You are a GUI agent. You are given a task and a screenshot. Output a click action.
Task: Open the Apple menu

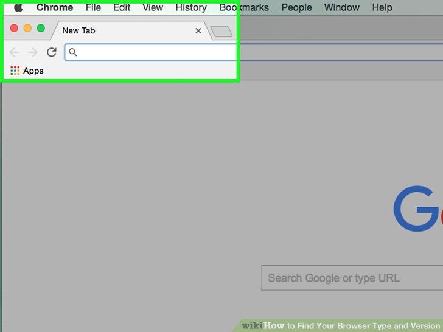click(x=18, y=7)
